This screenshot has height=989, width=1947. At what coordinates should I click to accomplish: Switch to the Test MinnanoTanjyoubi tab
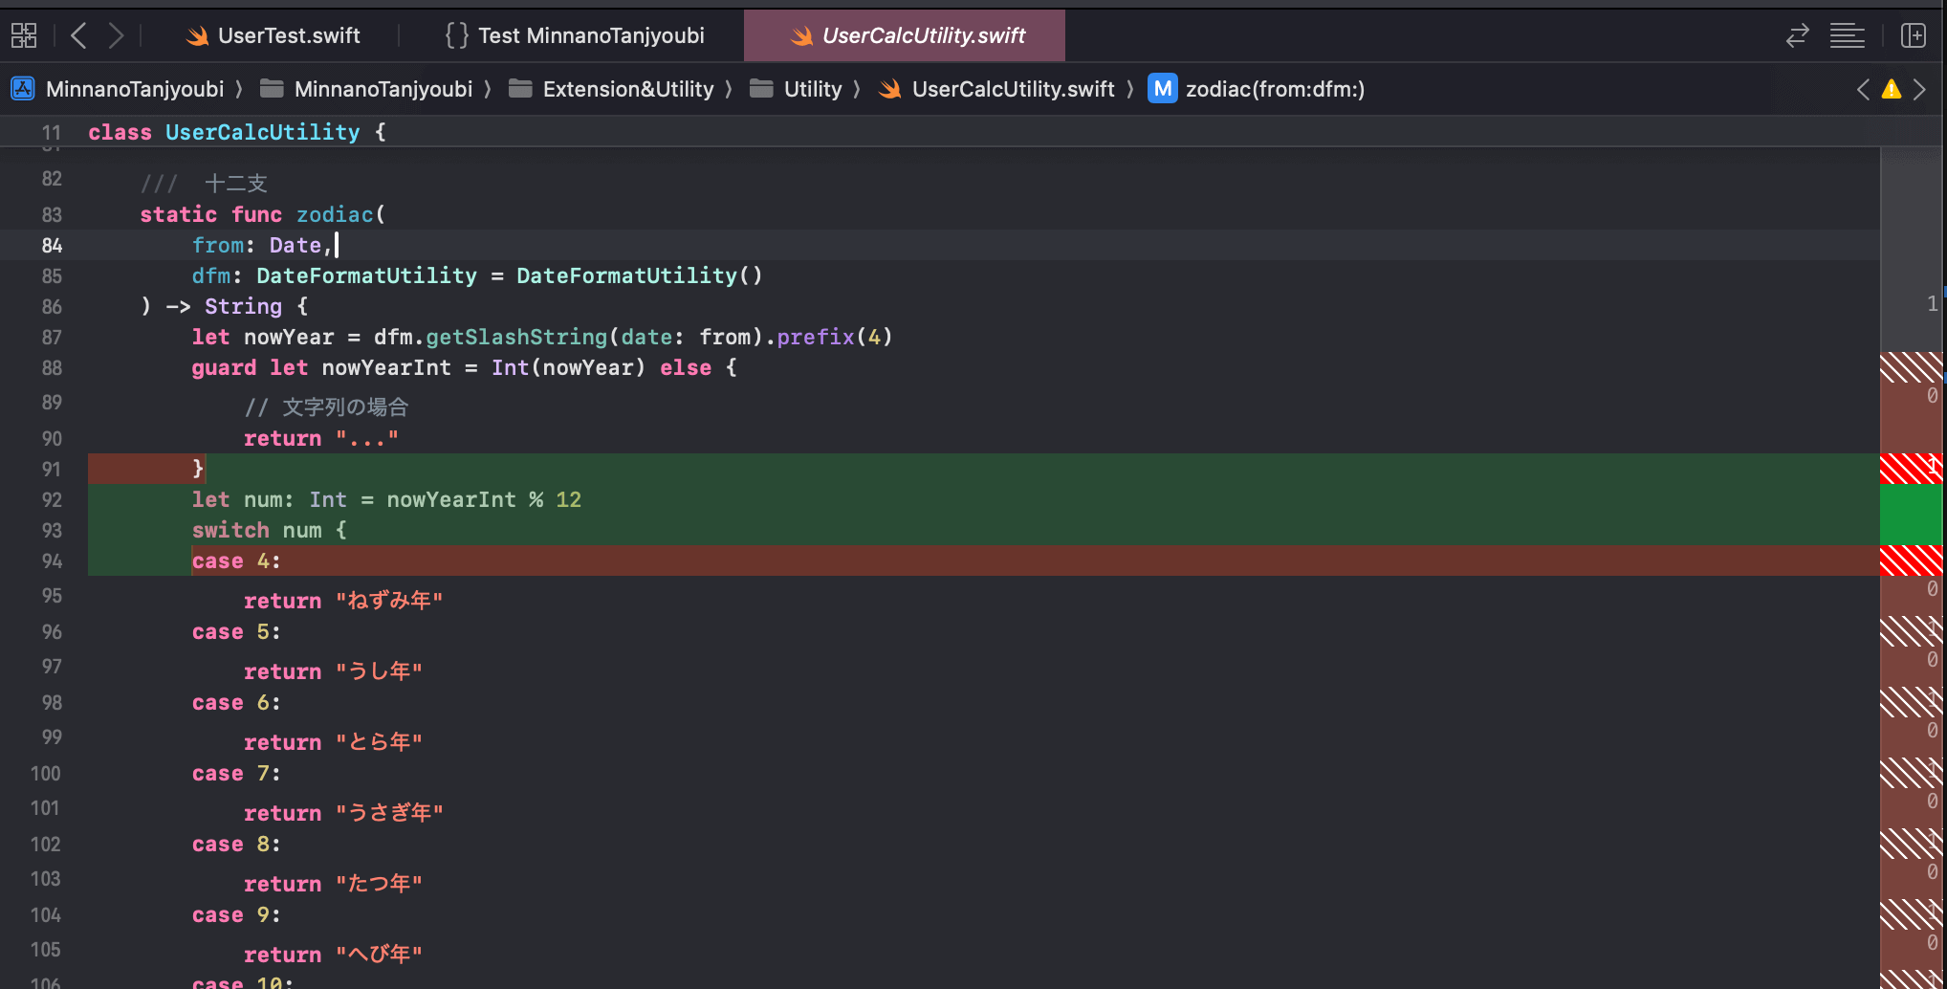coord(574,36)
